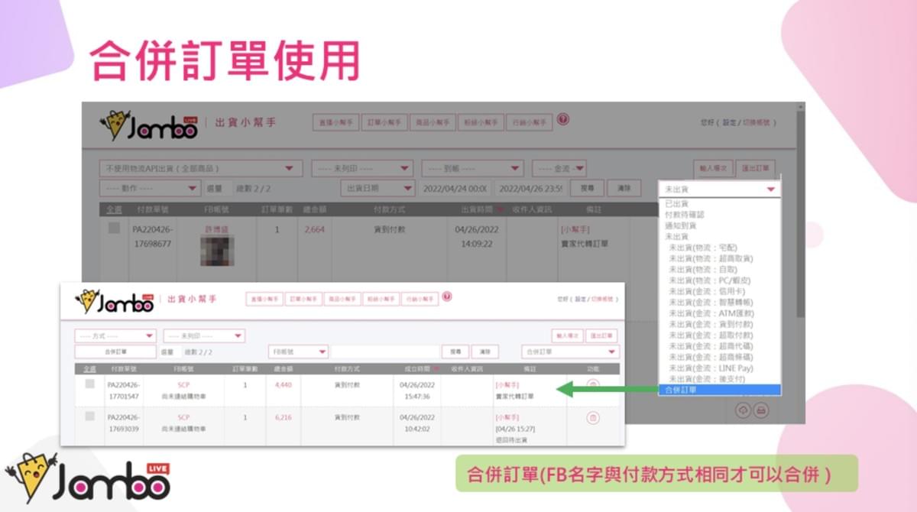The height and width of the screenshot is (512, 917).
Task: Click the Jambo logo in the foreground window
Action: click(x=115, y=302)
